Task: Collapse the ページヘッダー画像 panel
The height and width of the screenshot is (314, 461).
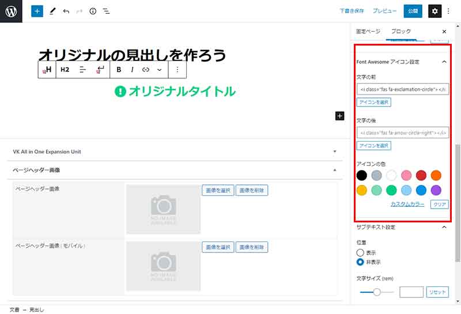Action: click(334, 170)
